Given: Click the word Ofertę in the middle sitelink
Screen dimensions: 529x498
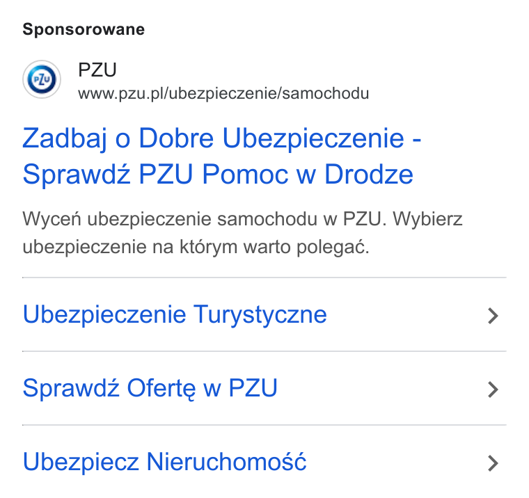Looking at the screenshot, I should pos(161,388).
